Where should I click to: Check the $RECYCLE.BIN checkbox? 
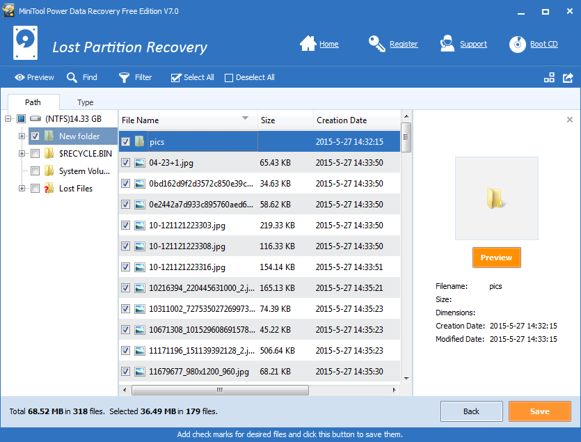tap(35, 153)
